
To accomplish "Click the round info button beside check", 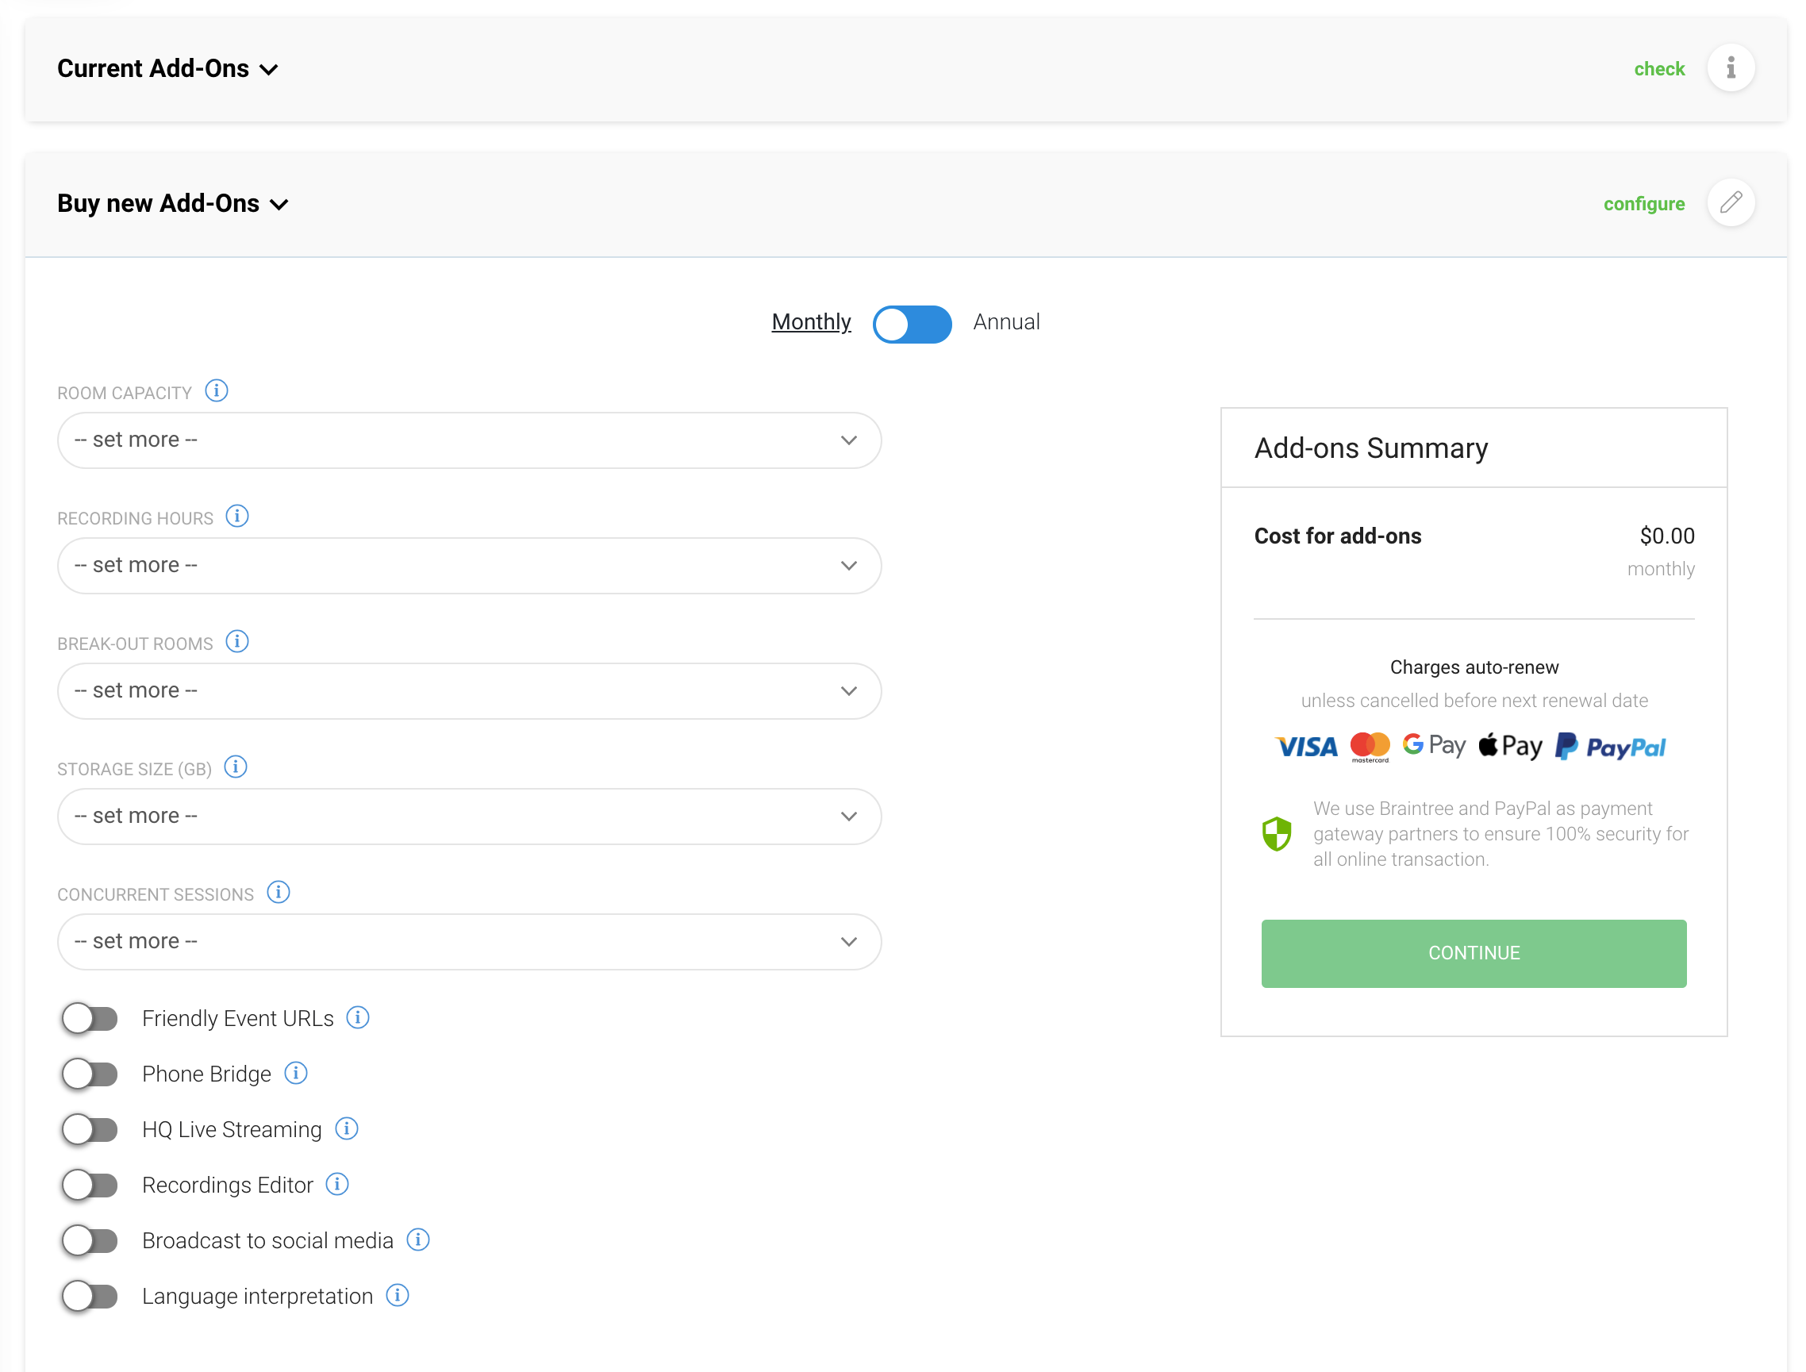I will 1730,67.
